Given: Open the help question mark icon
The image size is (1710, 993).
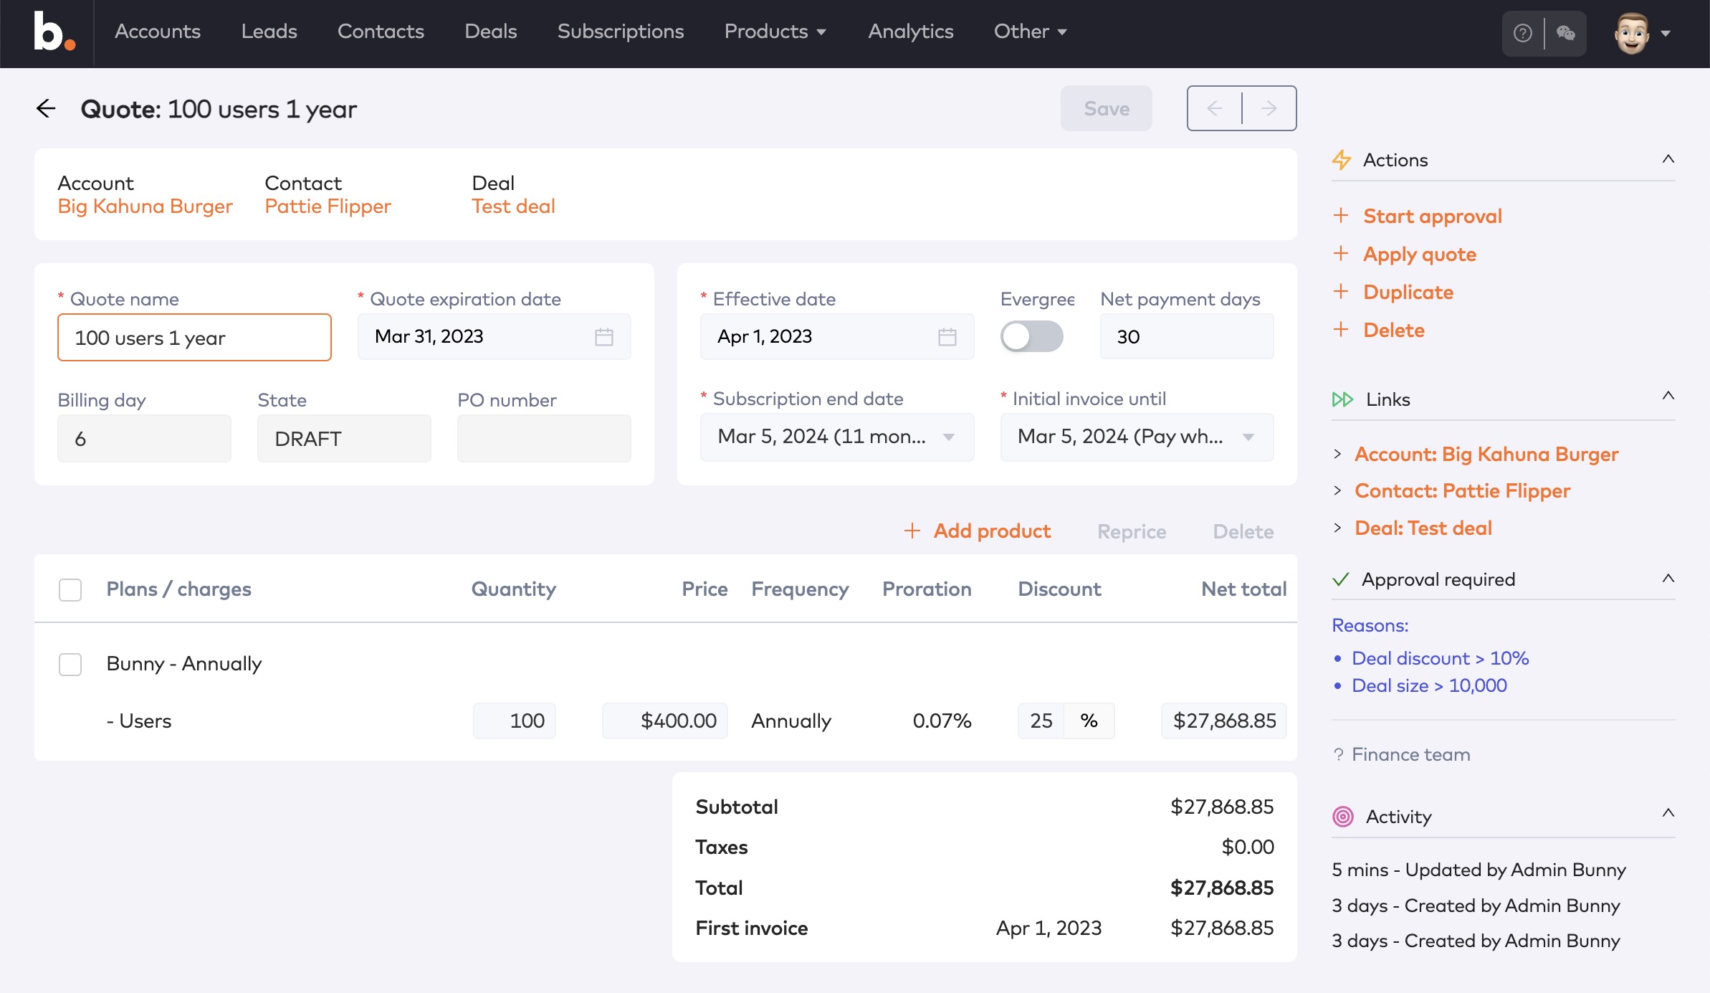Looking at the screenshot, I should click(x=1523, y=33).
